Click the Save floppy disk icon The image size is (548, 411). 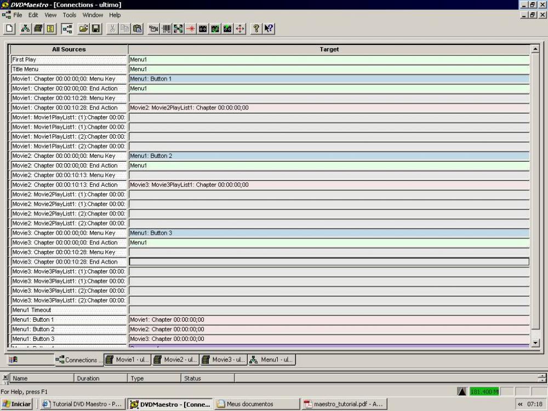pos(96,28)
